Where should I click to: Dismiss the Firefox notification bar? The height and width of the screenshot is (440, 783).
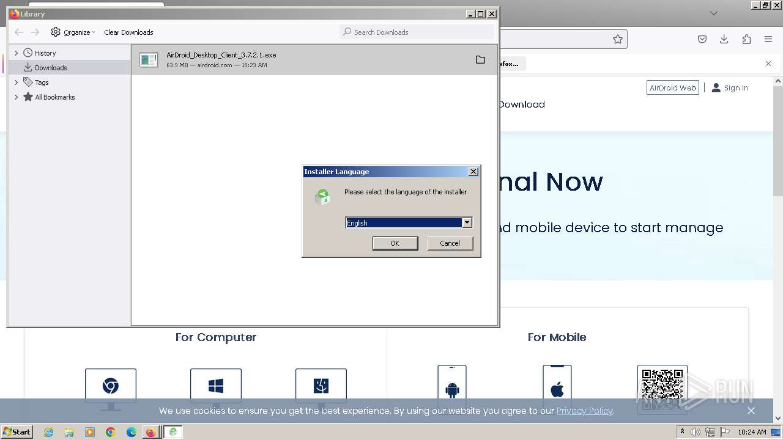coord(768,64)
